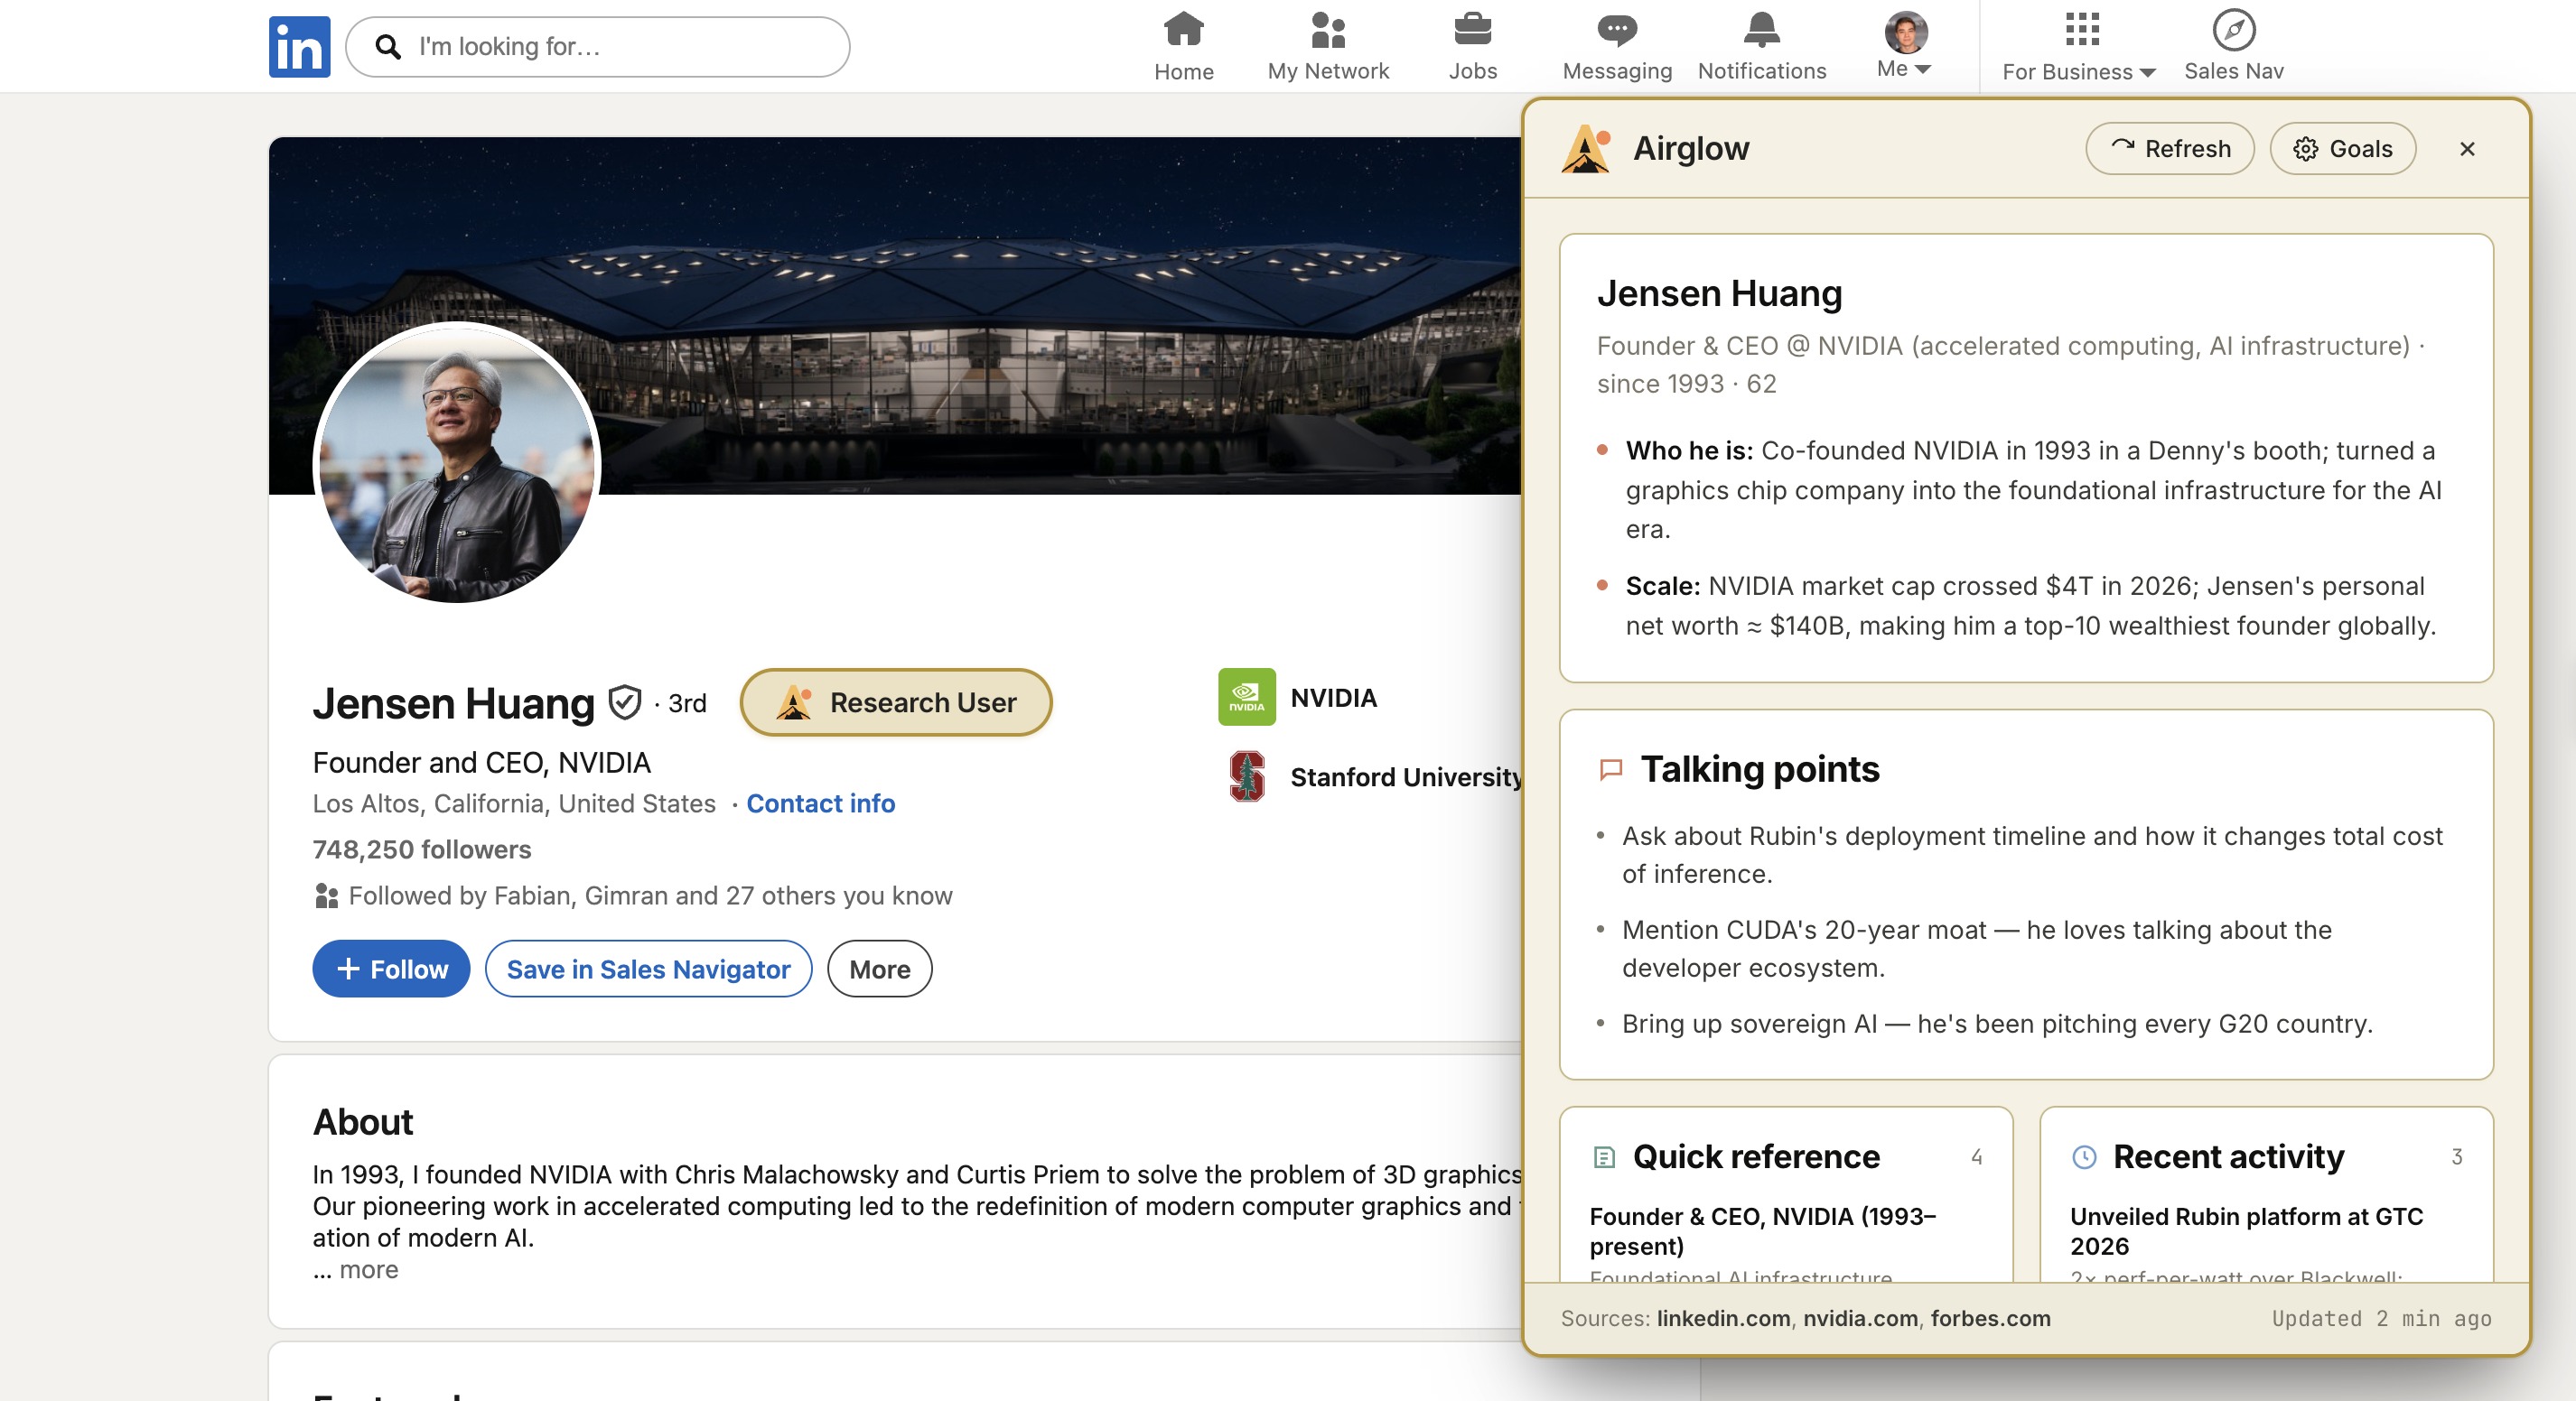Open nvidia.com source link
This screenshot has height=1401, width=2576.
[x=1860, y=1318]
